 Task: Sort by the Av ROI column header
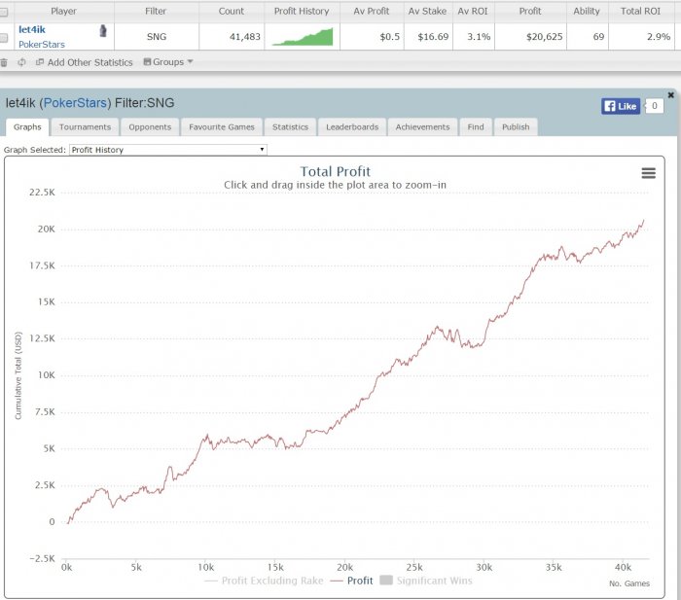point(473,12)
